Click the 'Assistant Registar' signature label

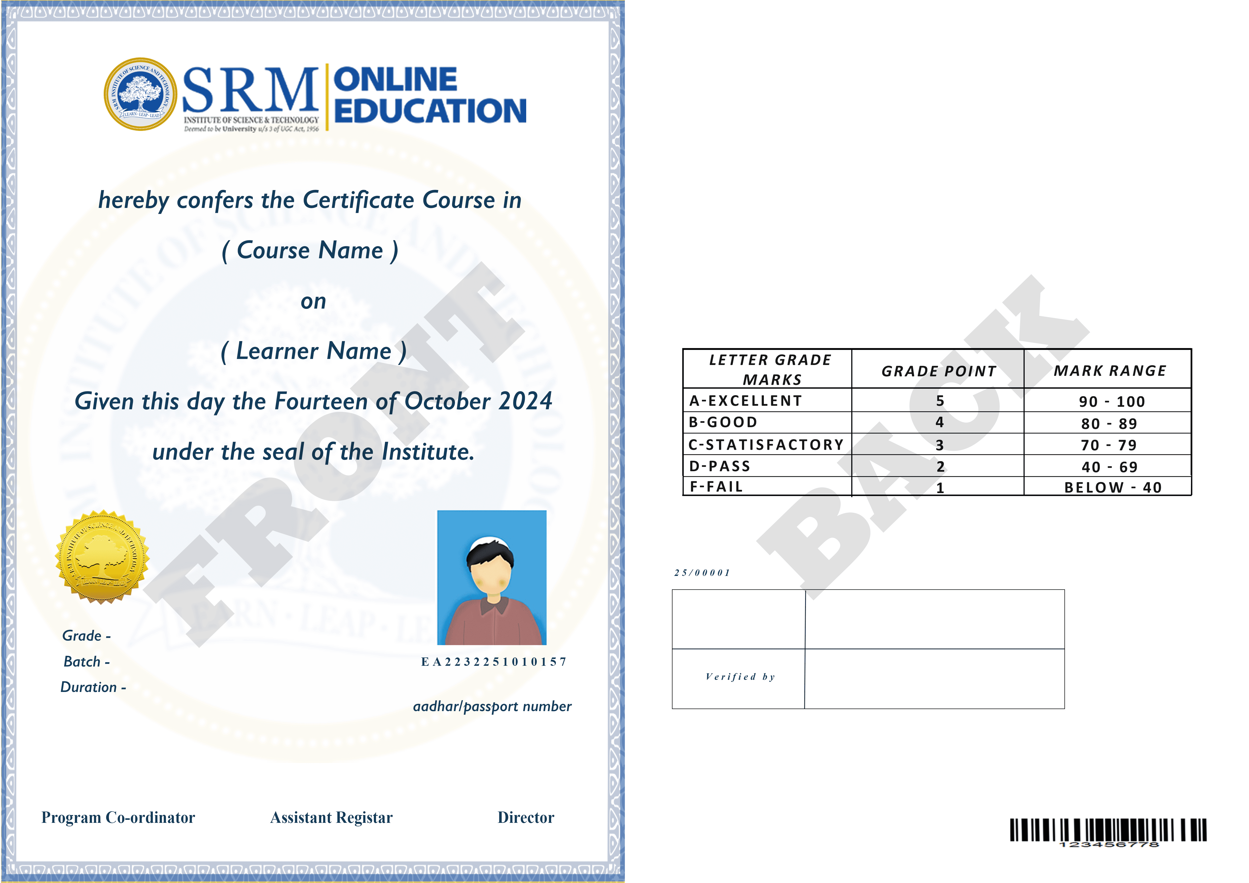coord(331,818)
